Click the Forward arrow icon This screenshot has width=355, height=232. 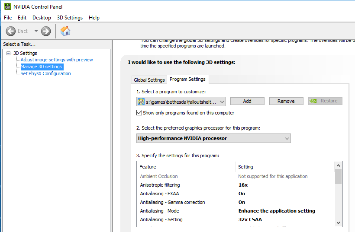coord(46,31)
